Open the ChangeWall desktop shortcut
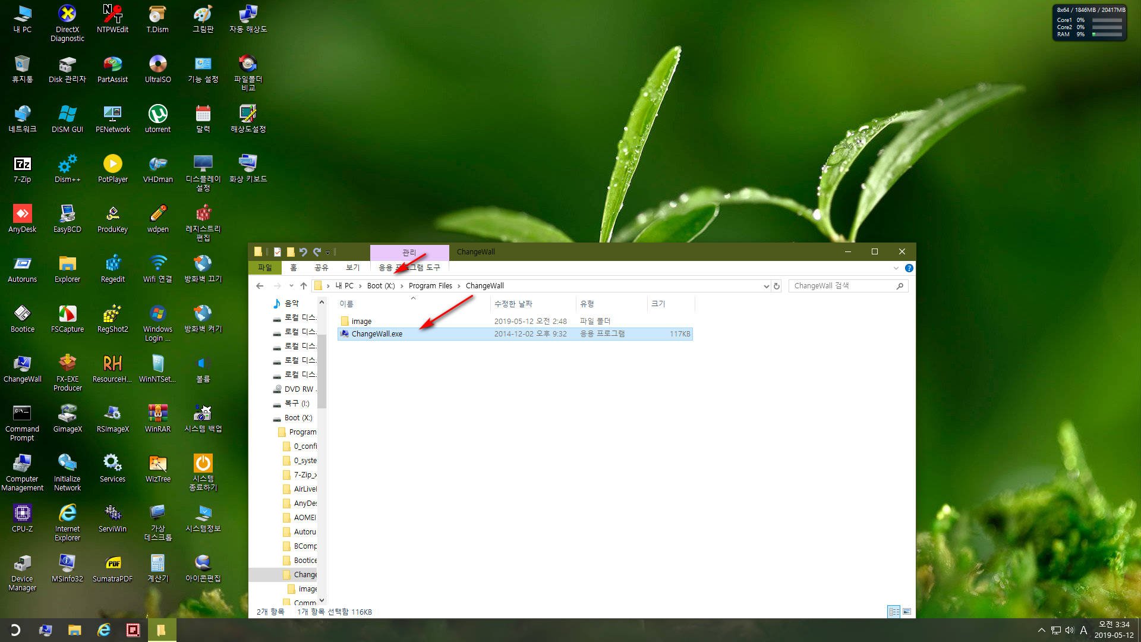Image resolution: width=1141 pixels, height=642 pixels. pos(22,369)
